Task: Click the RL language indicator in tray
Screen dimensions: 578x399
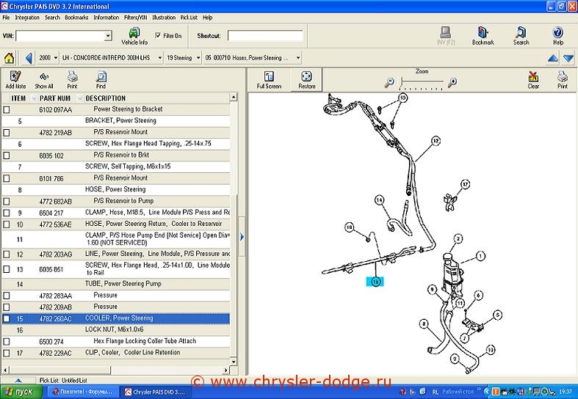Action: pos(435,392)
